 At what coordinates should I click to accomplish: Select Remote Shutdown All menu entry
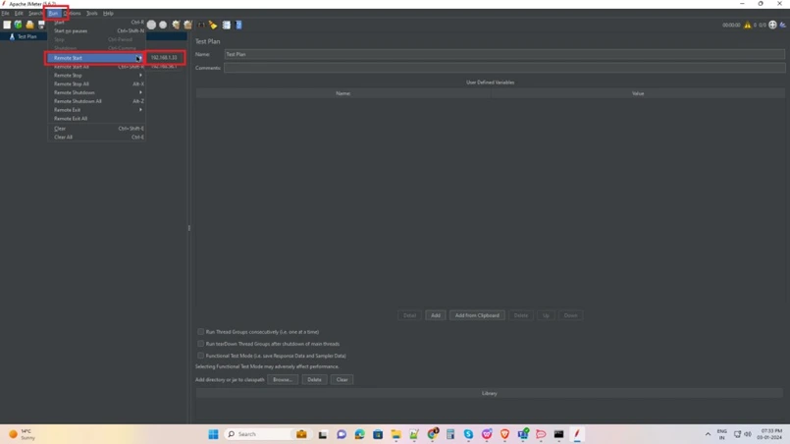[96, 101]
